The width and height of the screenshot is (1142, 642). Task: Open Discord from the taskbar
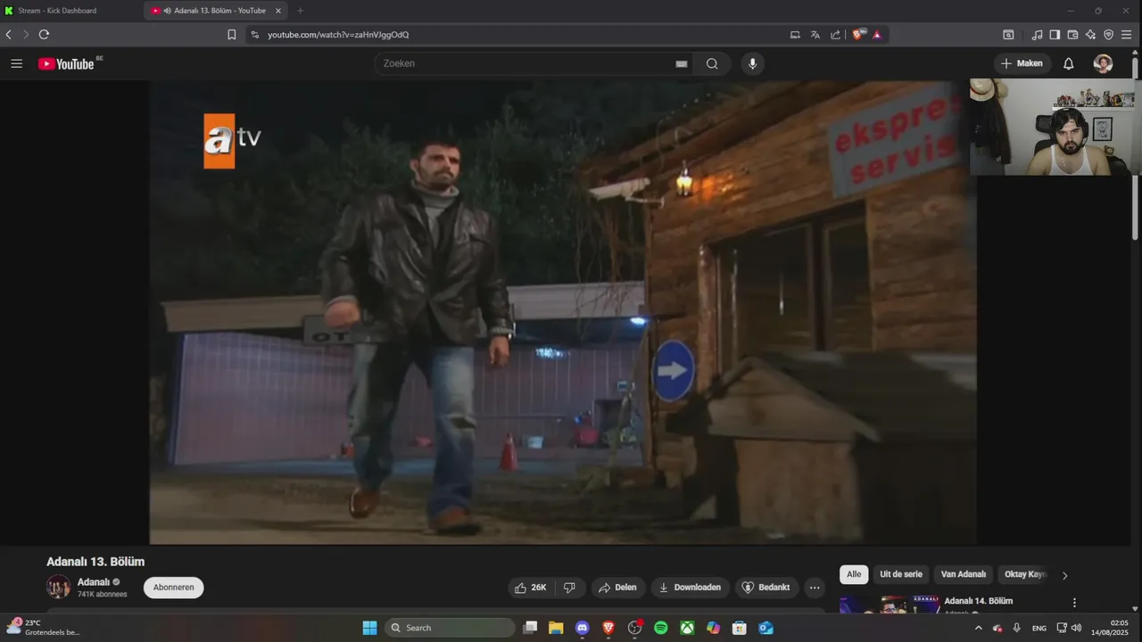[x=583, y=628]
